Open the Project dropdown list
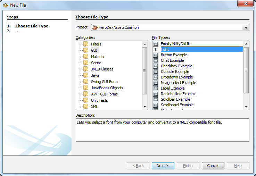The width and height of the screenshot is (256, 176). tap(246, 28)
